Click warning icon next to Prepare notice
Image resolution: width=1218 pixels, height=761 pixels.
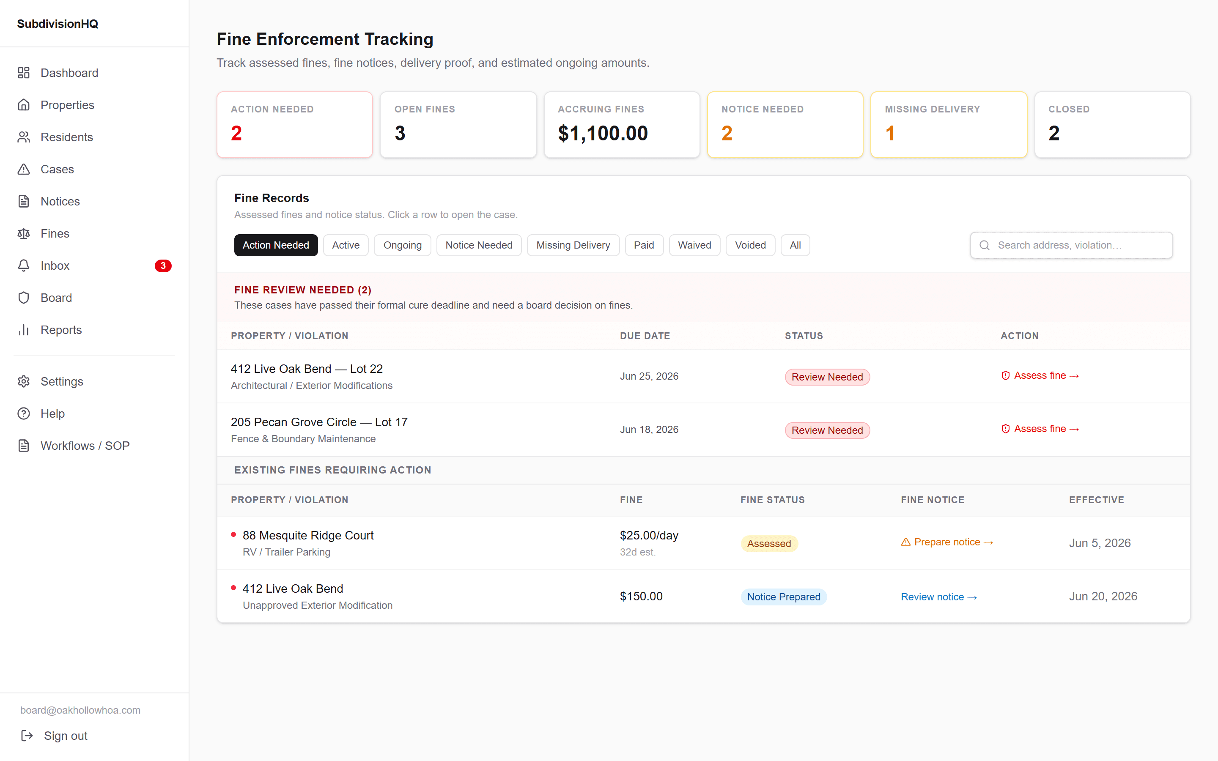pyautogui.click(x=905, y=542)
